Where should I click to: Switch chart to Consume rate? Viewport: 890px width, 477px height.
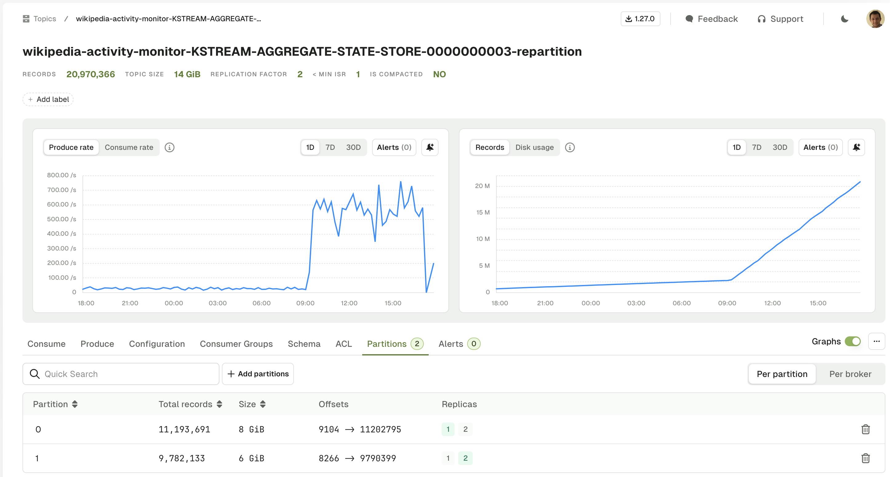pyautogui.click(x=129, y=147)
